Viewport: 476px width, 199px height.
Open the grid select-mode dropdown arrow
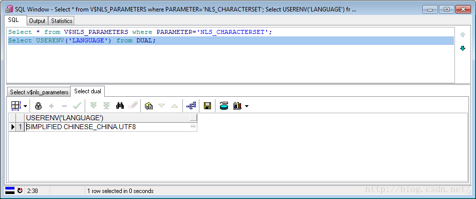pos(25,106)
